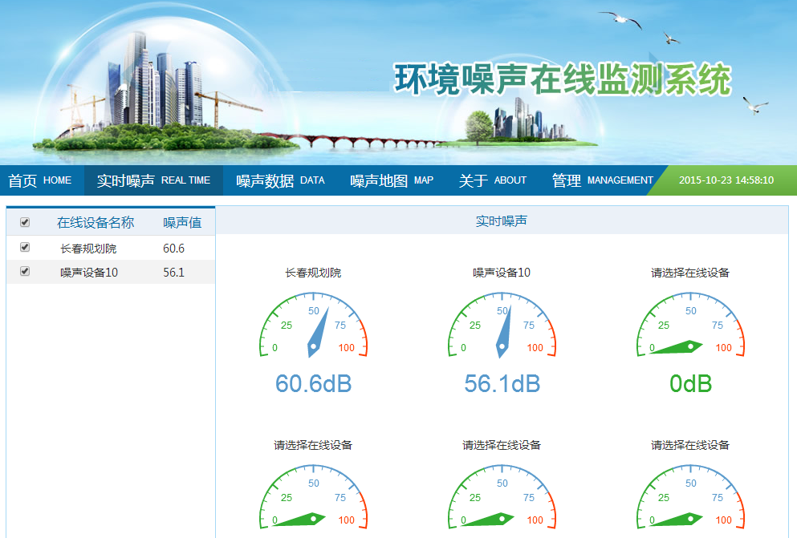This screenshot has height=538, width=797.
Task: Open the 噪声数据 DATA page
Action: tap(280, 180)
